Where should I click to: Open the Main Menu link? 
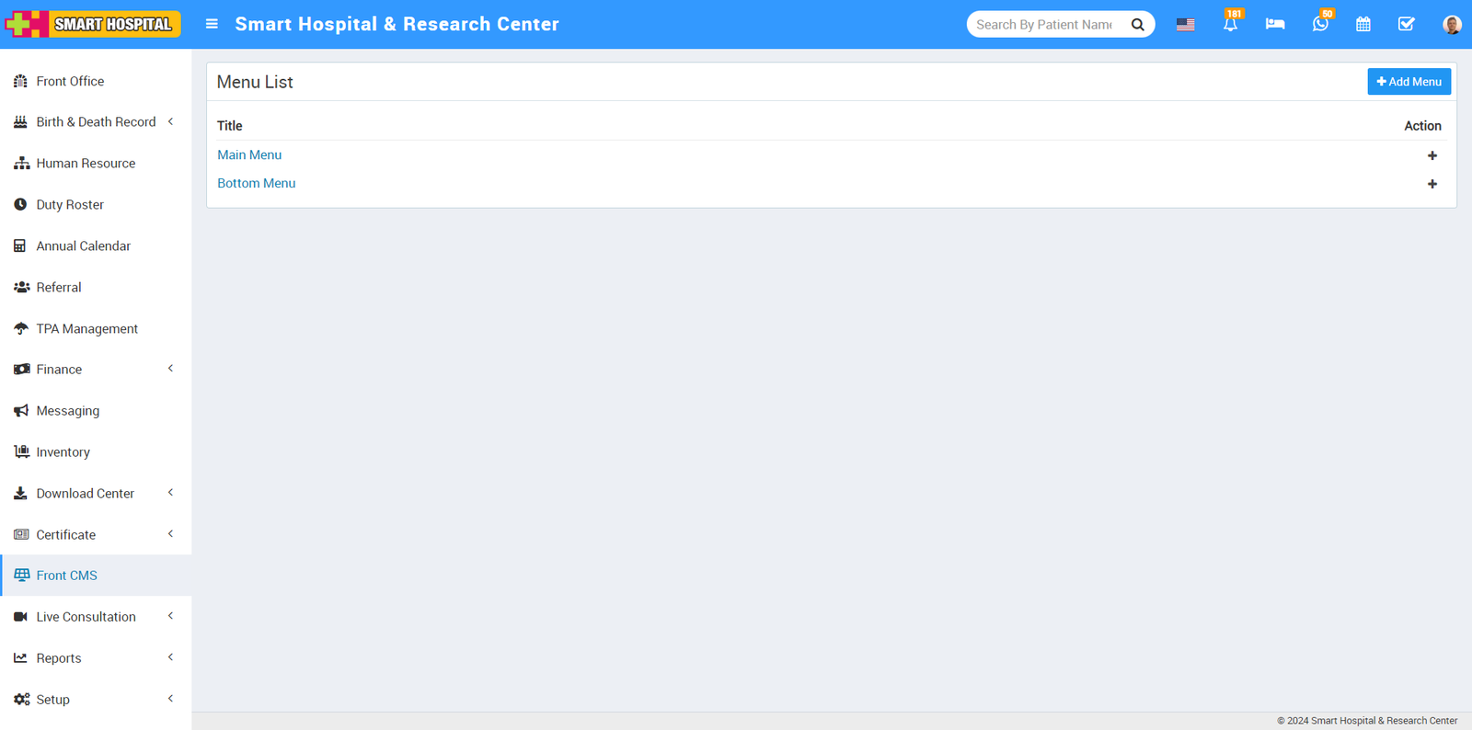249,155
